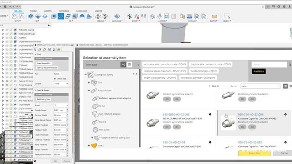
Task: Open the Setup Sheet icon
Action: [173, 16]
